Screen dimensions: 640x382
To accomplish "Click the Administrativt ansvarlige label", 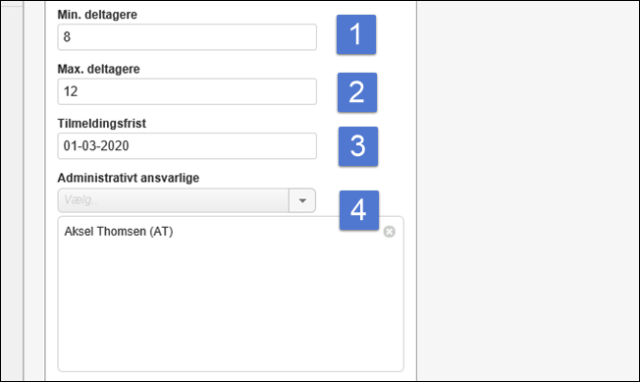I will tap(129, 178).
